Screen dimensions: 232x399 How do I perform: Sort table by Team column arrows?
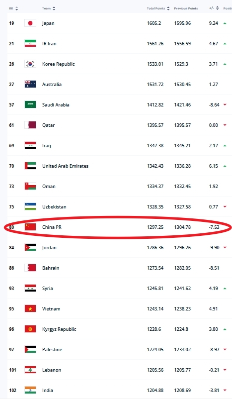(54, 8)
